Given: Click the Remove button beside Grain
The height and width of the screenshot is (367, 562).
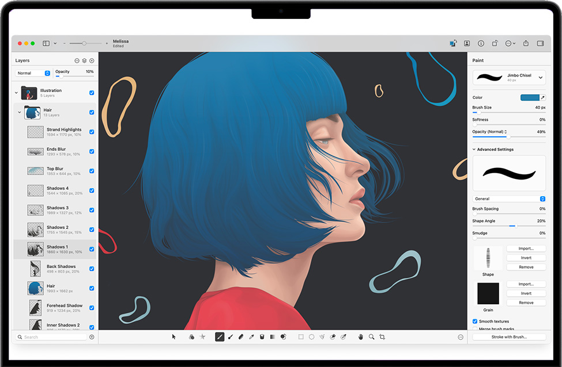Looking at the screenshot, I should pyautogui.click(x=526, y=303).
